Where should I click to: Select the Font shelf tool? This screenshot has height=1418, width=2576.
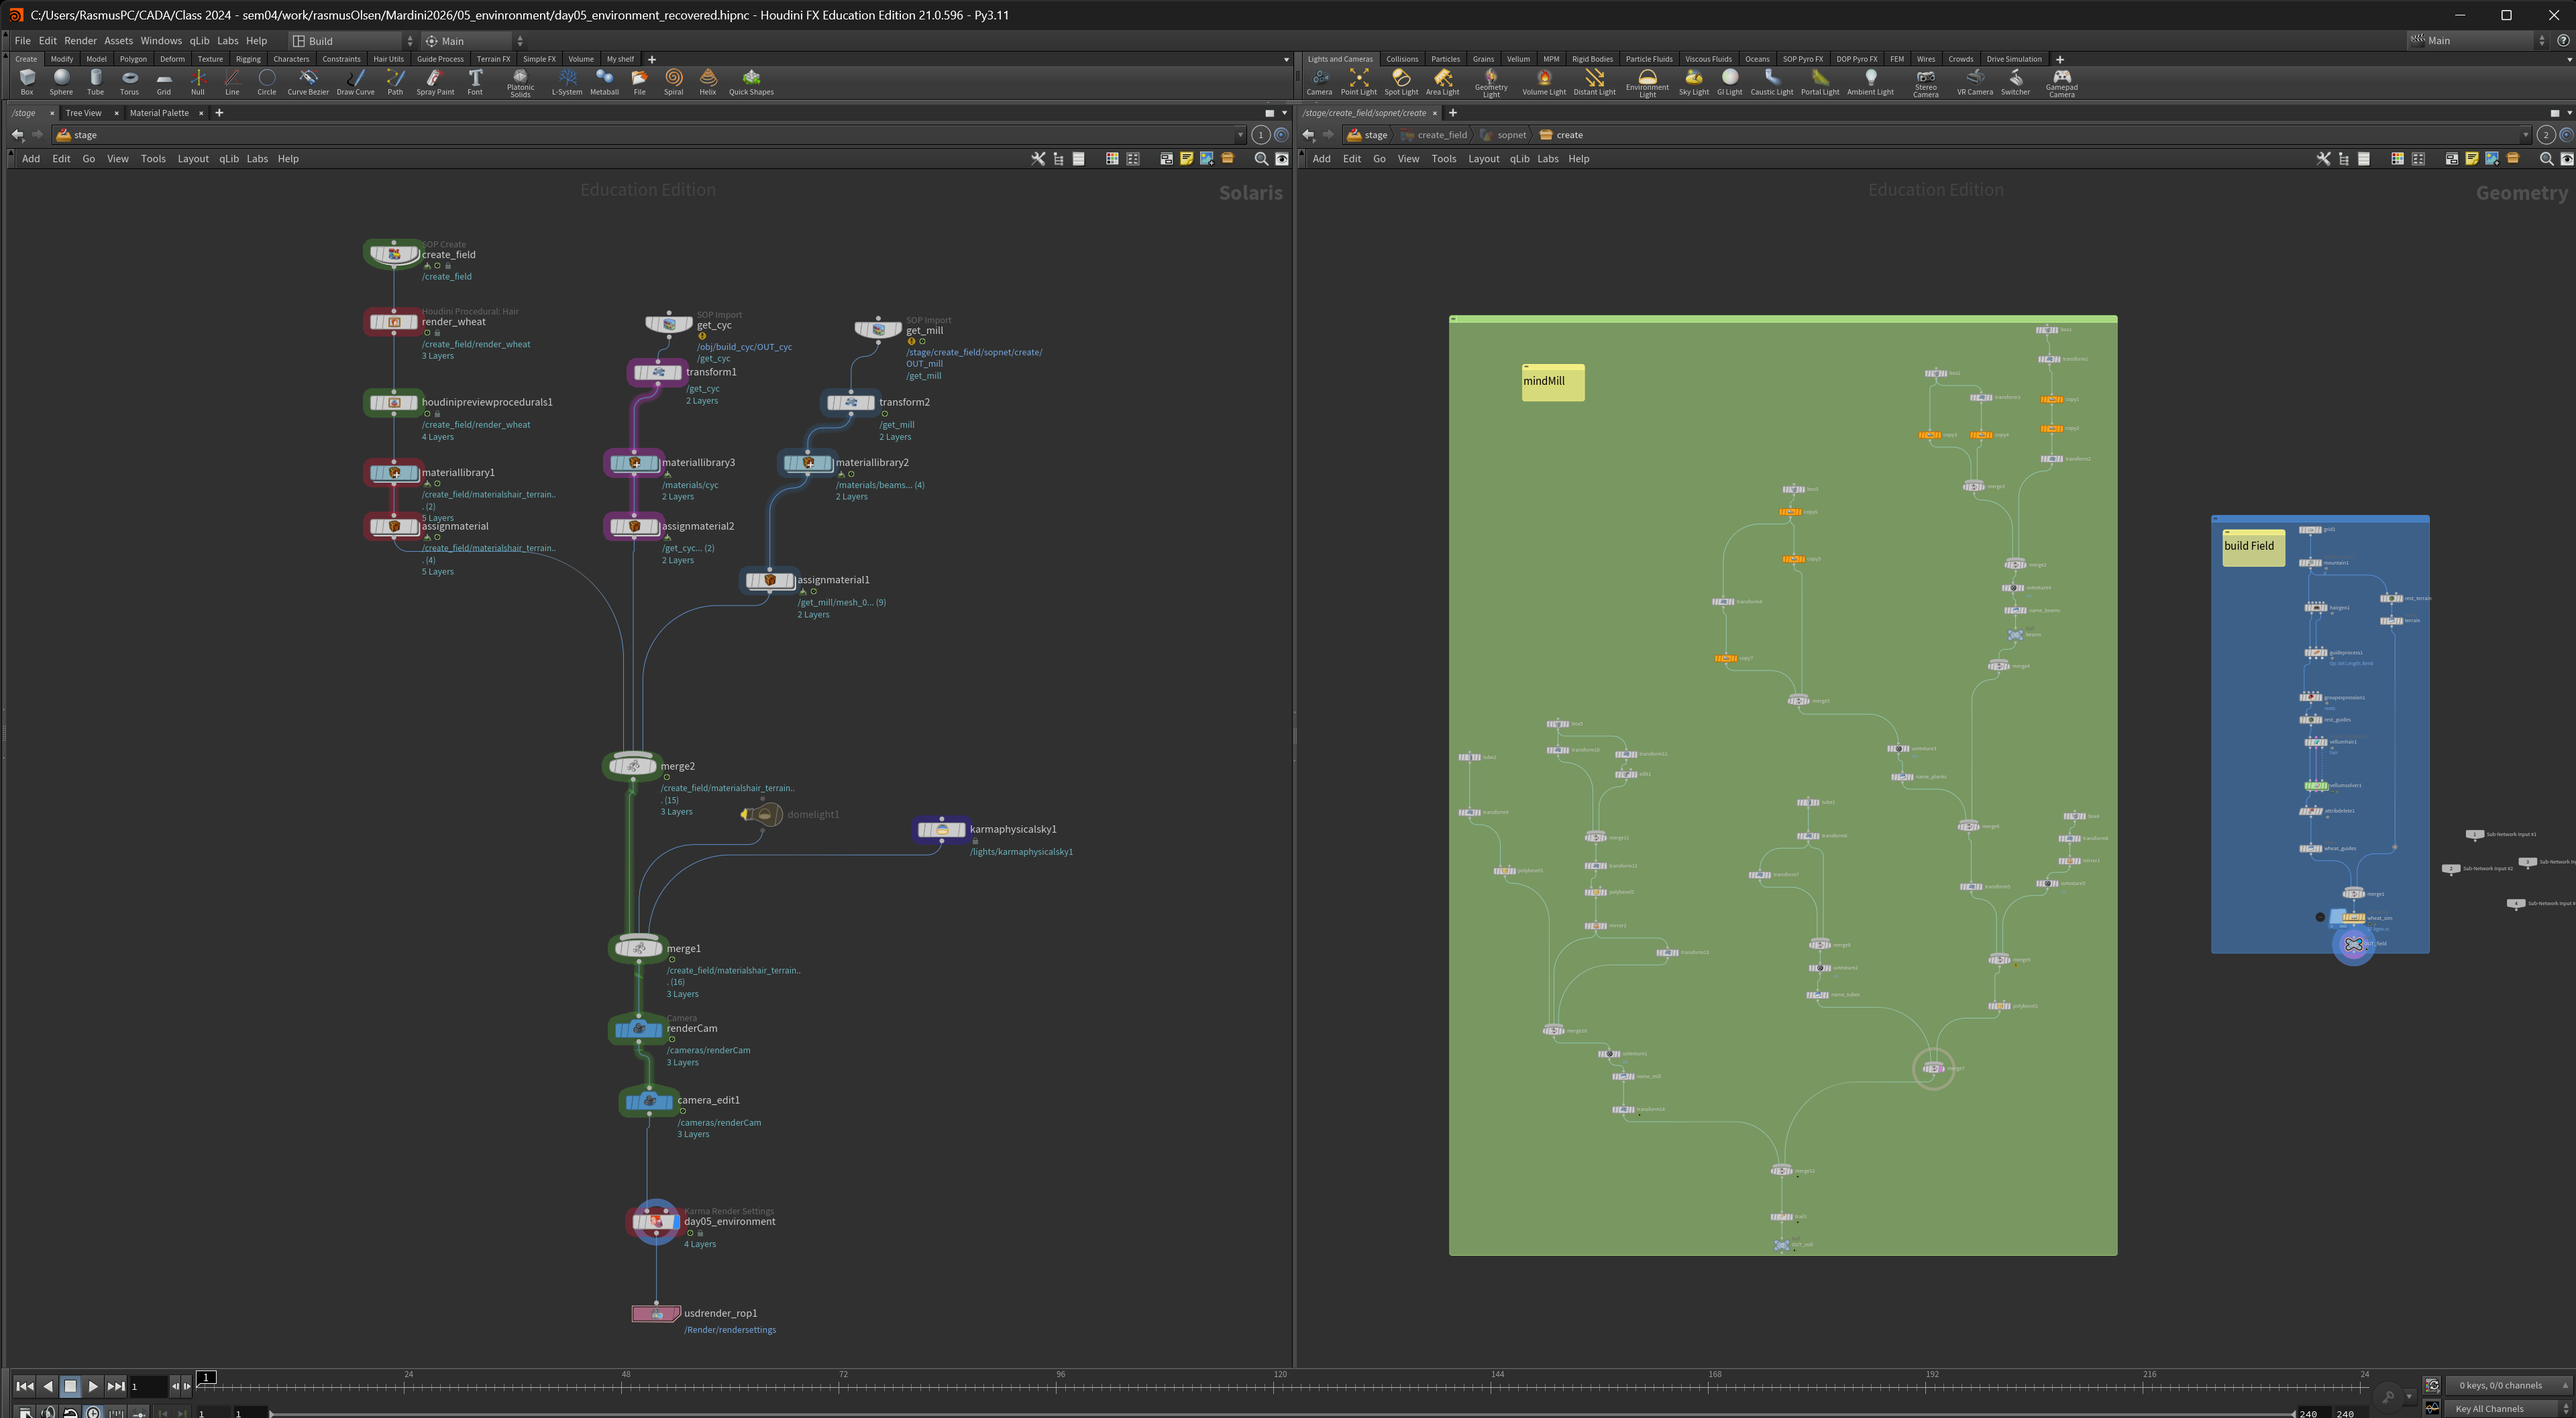475,81
